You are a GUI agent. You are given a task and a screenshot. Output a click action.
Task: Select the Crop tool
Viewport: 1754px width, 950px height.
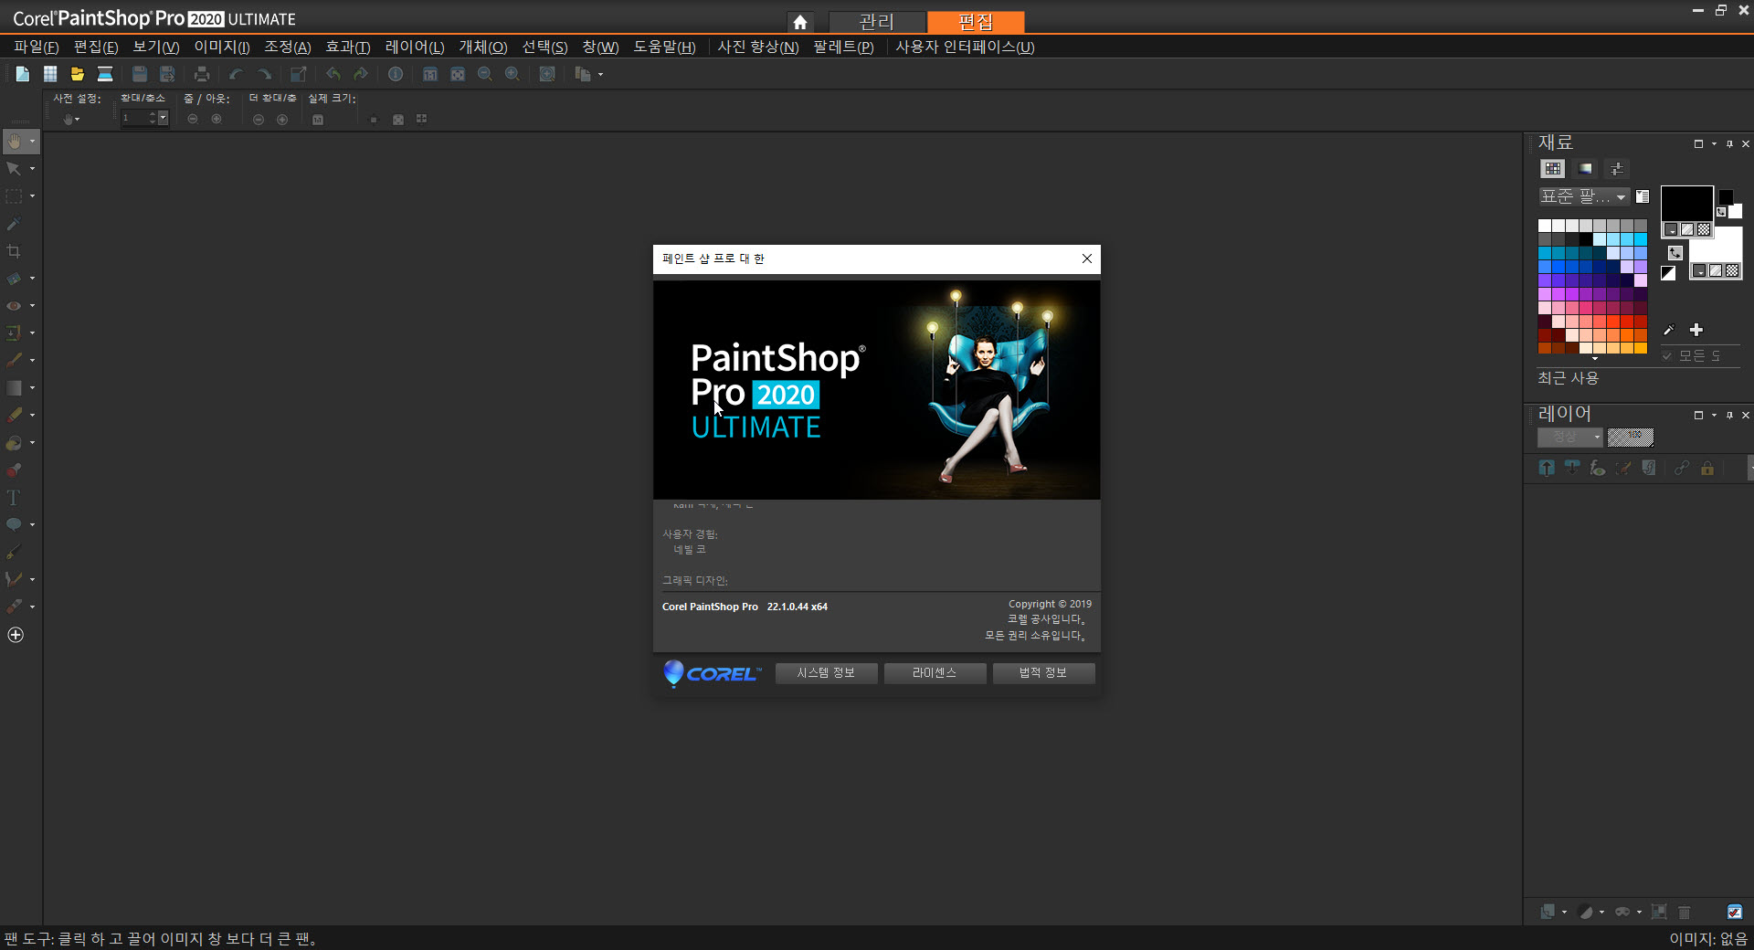pyautogui.click(x=14, y=251)
